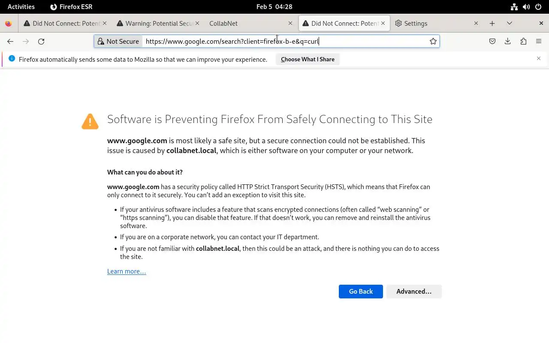
Task: Expand the Advanced… error details
Action: 414,292
